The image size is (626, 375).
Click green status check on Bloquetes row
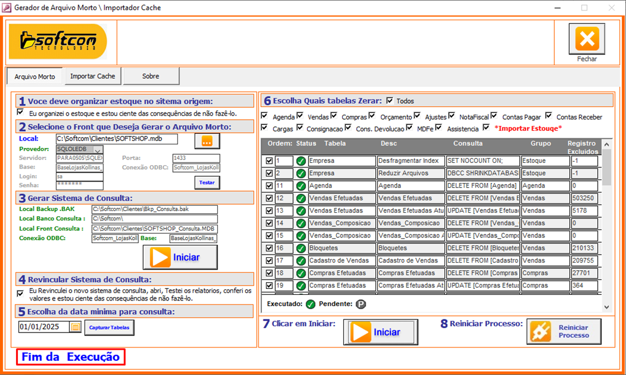coord(301,248)
